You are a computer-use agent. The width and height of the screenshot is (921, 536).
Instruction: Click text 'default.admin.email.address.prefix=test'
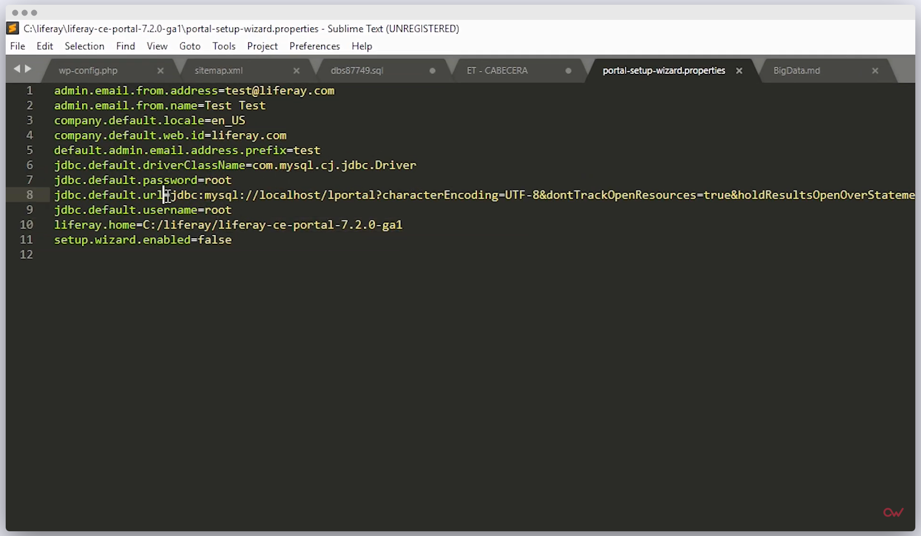pos(187,150)
